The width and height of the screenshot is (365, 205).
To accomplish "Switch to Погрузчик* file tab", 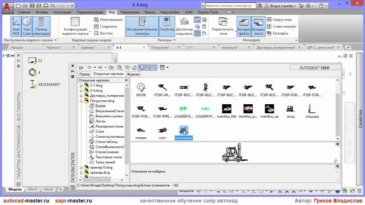I will pos(160,47).
